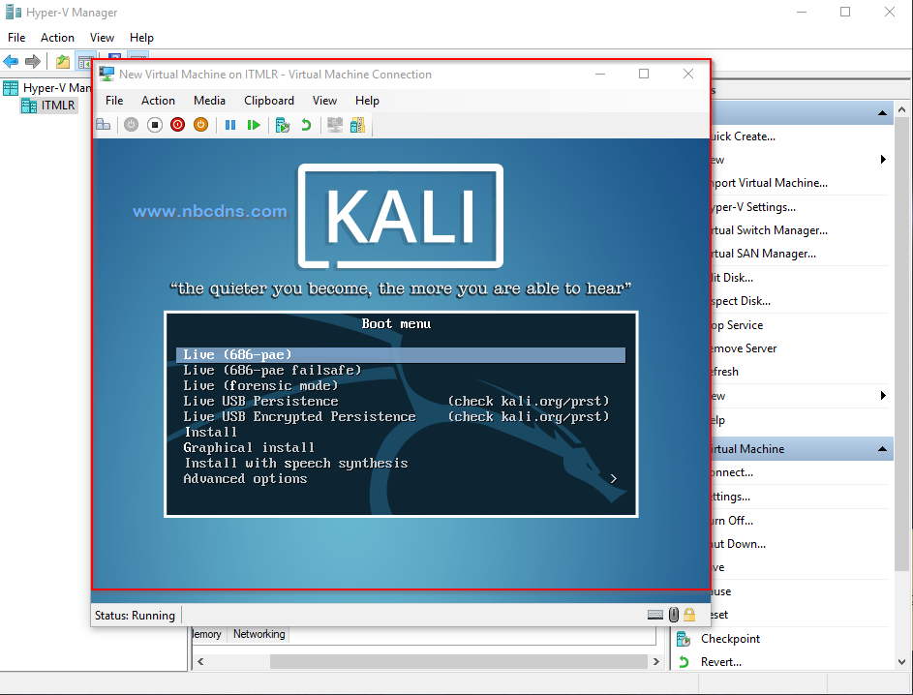Turn off the VM with black stop icon
The height and width of the screenshot is (695, 913).
click(154, 125)
